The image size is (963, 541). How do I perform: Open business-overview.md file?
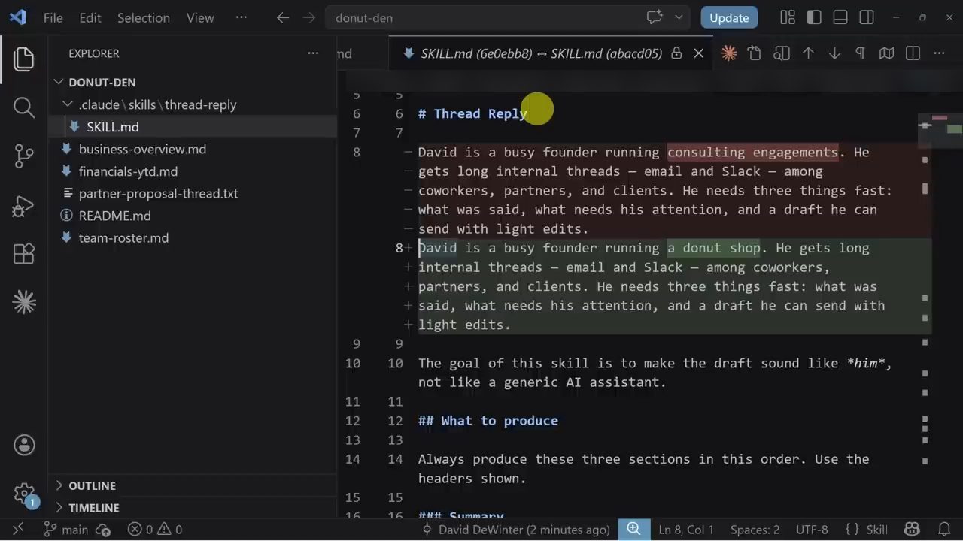(x=142, y=149)
